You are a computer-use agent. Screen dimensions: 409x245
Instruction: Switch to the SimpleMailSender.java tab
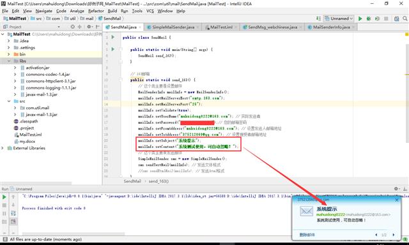coord(173,27)
